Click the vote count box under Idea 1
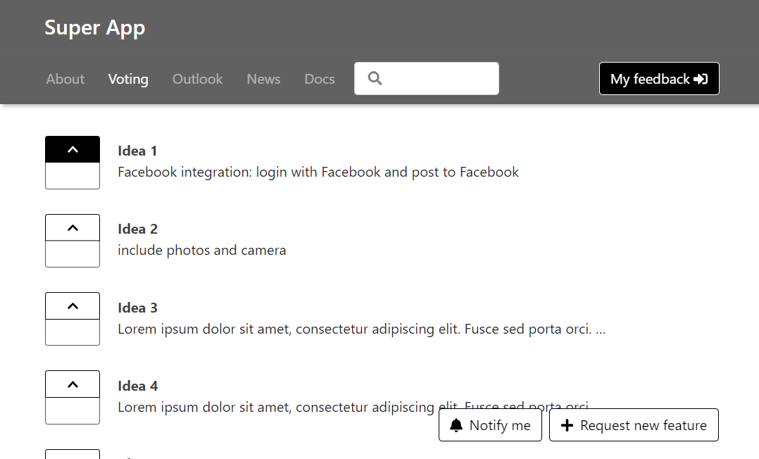Viewport: 759px width, 459px height. 73,176
